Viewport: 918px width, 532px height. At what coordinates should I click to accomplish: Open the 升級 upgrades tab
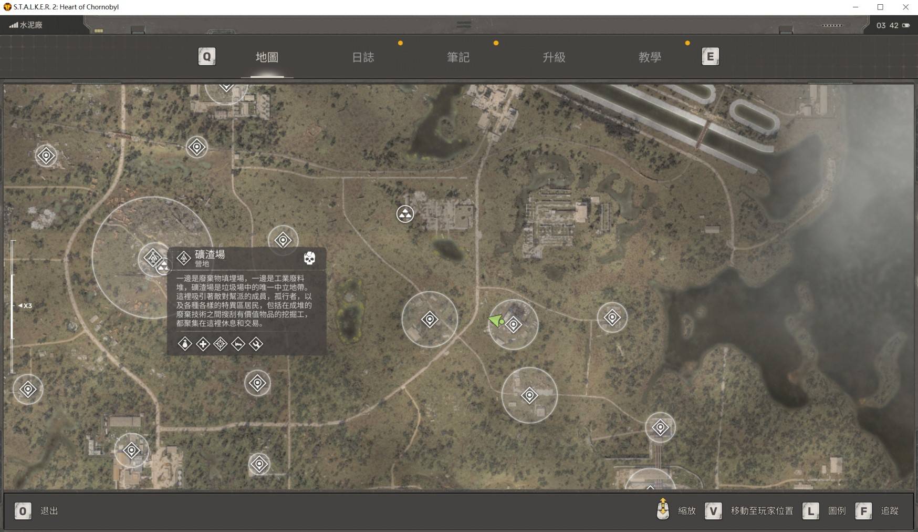(x=554, y=57)
